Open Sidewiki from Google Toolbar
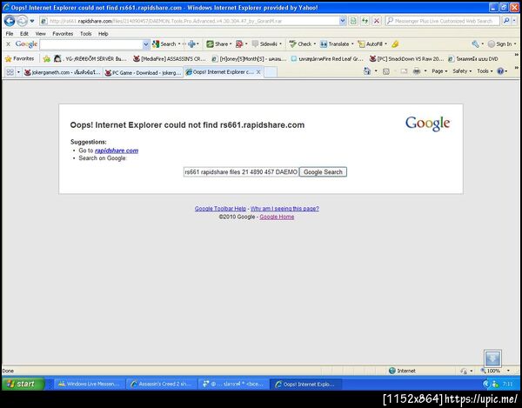Screen dimensions: 522x408 [266, 43]
